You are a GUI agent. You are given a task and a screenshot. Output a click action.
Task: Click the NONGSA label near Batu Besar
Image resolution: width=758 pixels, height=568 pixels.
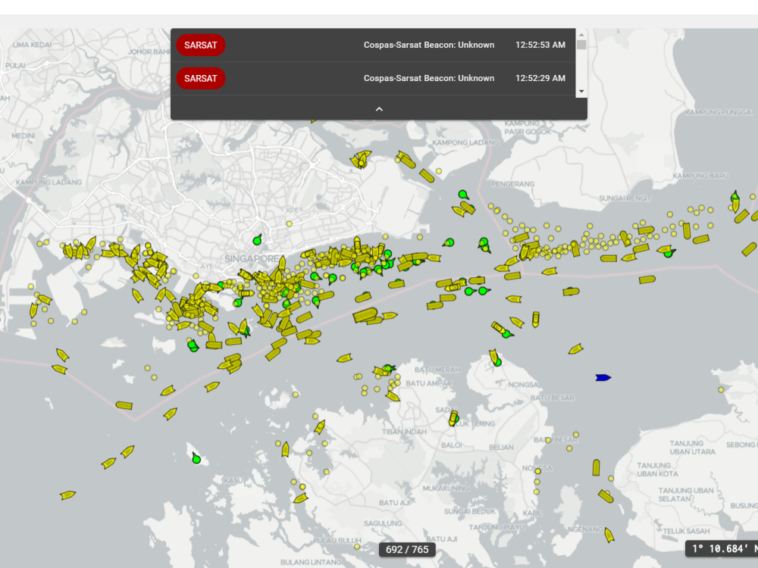(523, 385)
